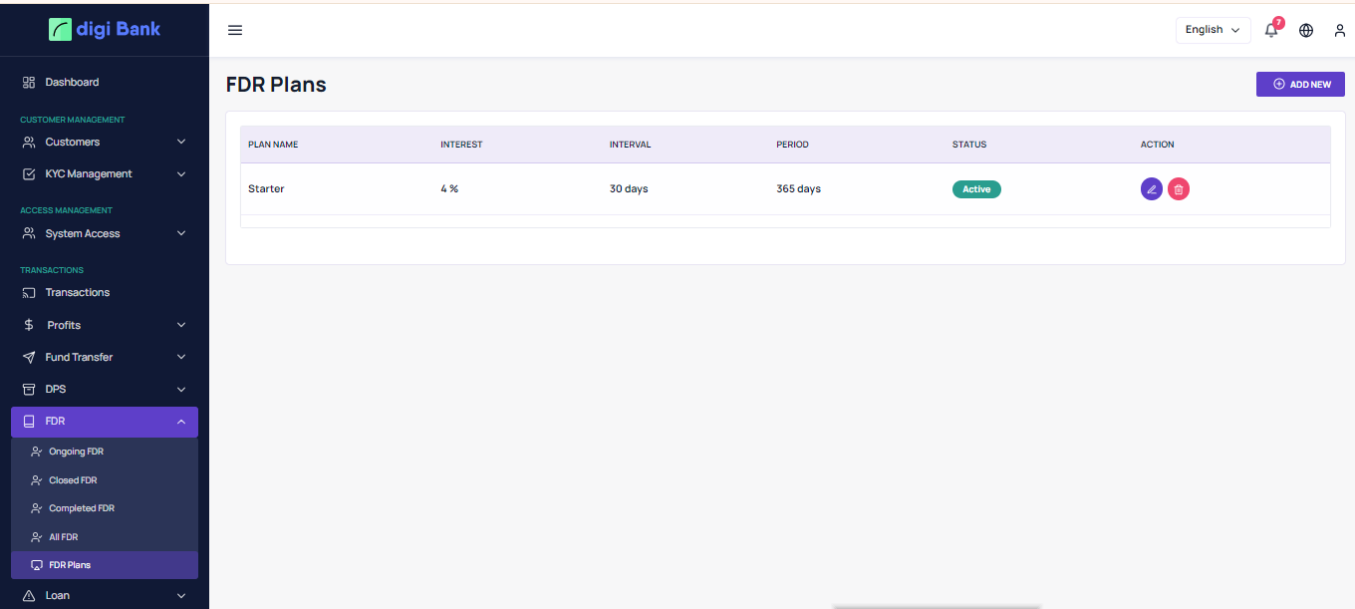Screen dimensions: 1355x609
Task: Click the globe icon in top bar
Action: (1306, 30)
